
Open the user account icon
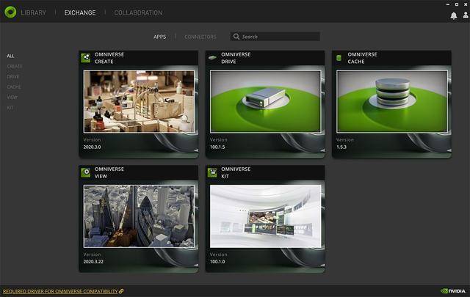463,15
